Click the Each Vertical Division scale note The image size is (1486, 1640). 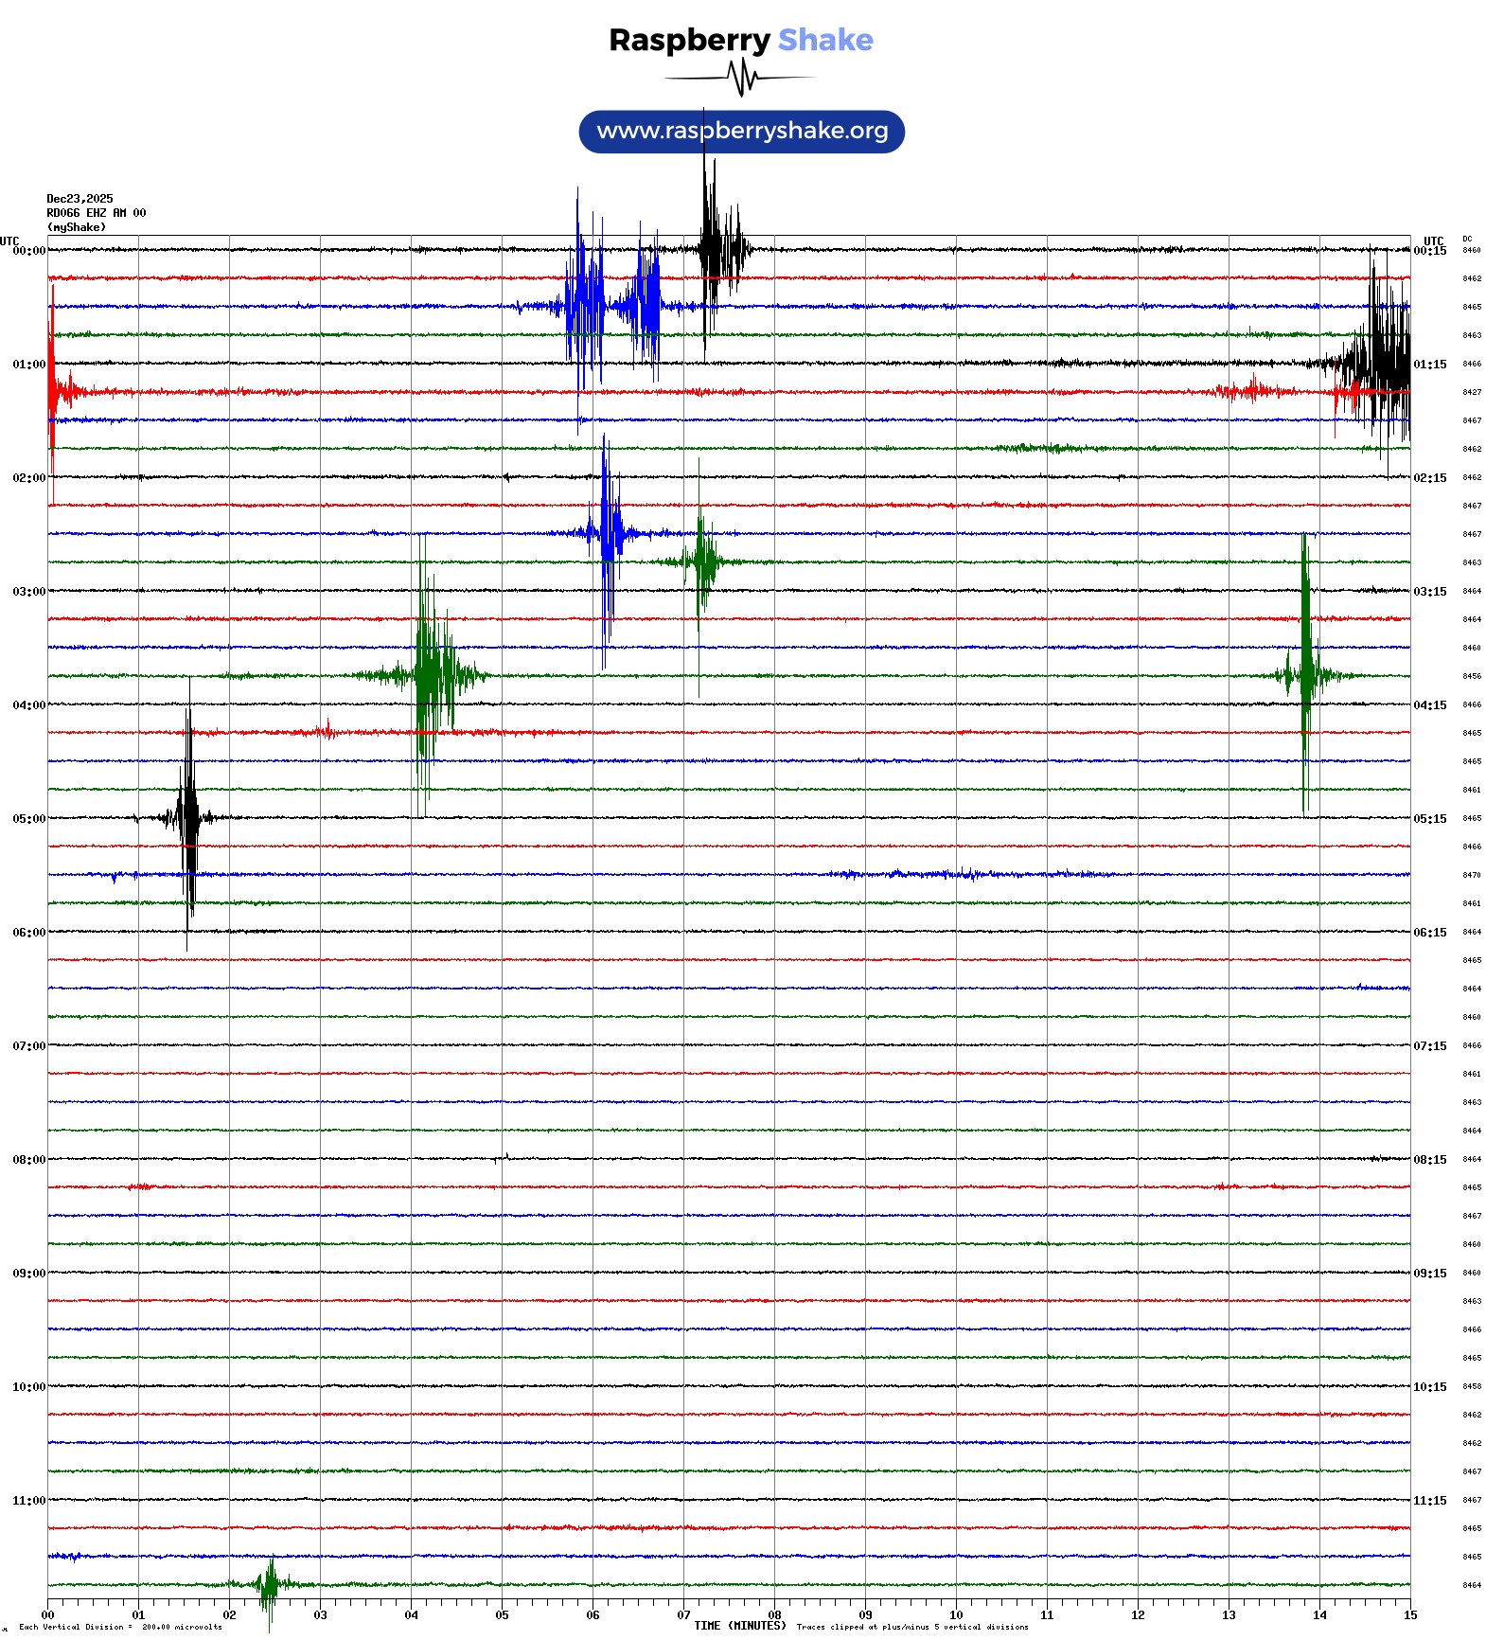(120, 1627)
